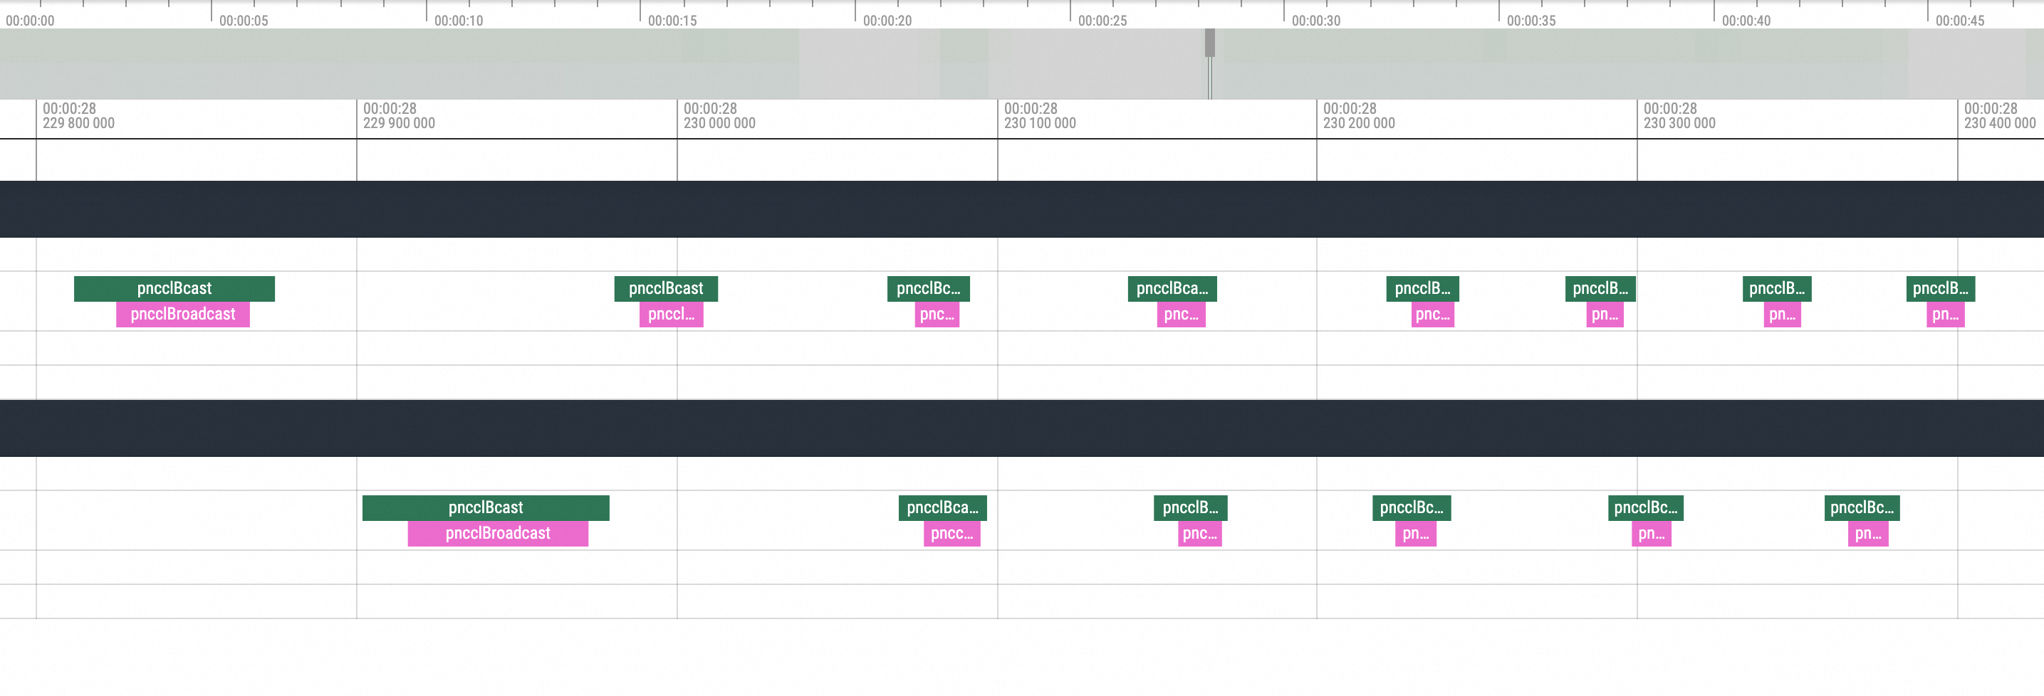Select the wide pncclBcast slice in lower track
The width and height of the screenshot is (2044, 696).
pyautogui.click(x=485, y=508)
